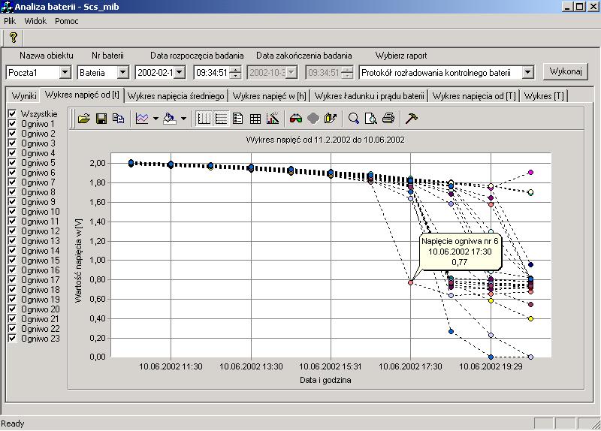601x431 pixels.
Task: Open the Pomoc menu
Action: [x=66, y=22]
